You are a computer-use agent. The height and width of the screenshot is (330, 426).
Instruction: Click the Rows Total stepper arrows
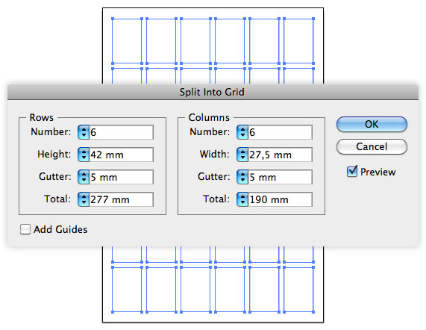(84, 199)
